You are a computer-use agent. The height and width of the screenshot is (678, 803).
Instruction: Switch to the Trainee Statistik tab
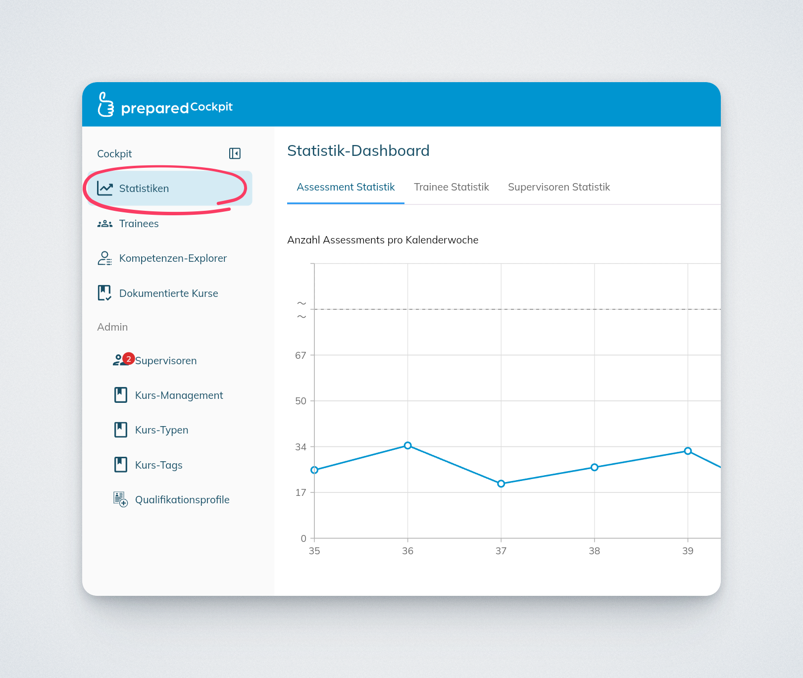click(451, 187)
